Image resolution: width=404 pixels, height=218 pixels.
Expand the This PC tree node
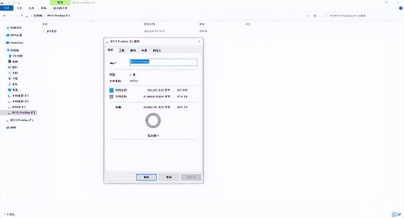point(8,50)
